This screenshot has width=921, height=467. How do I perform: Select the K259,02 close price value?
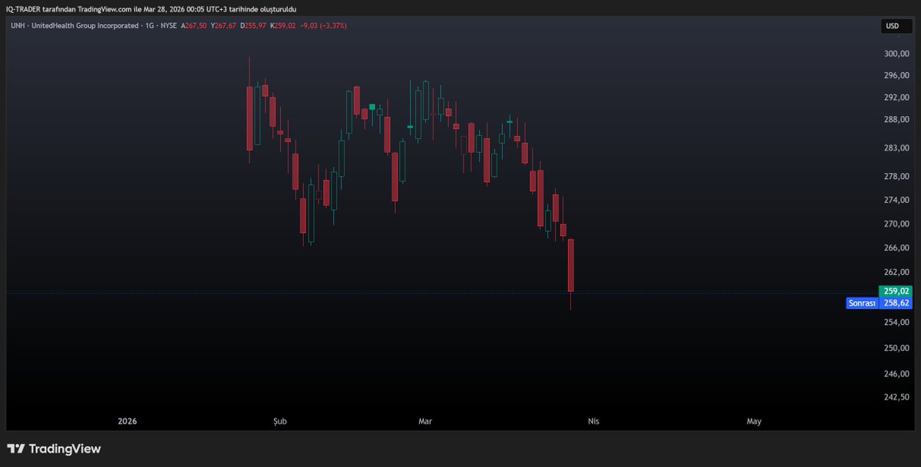click(x=282, y=25)
